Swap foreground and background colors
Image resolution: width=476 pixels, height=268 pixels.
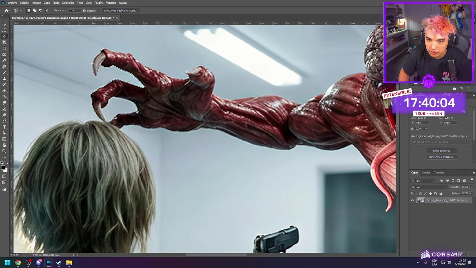pyautogui.click(x=7, y=163)
